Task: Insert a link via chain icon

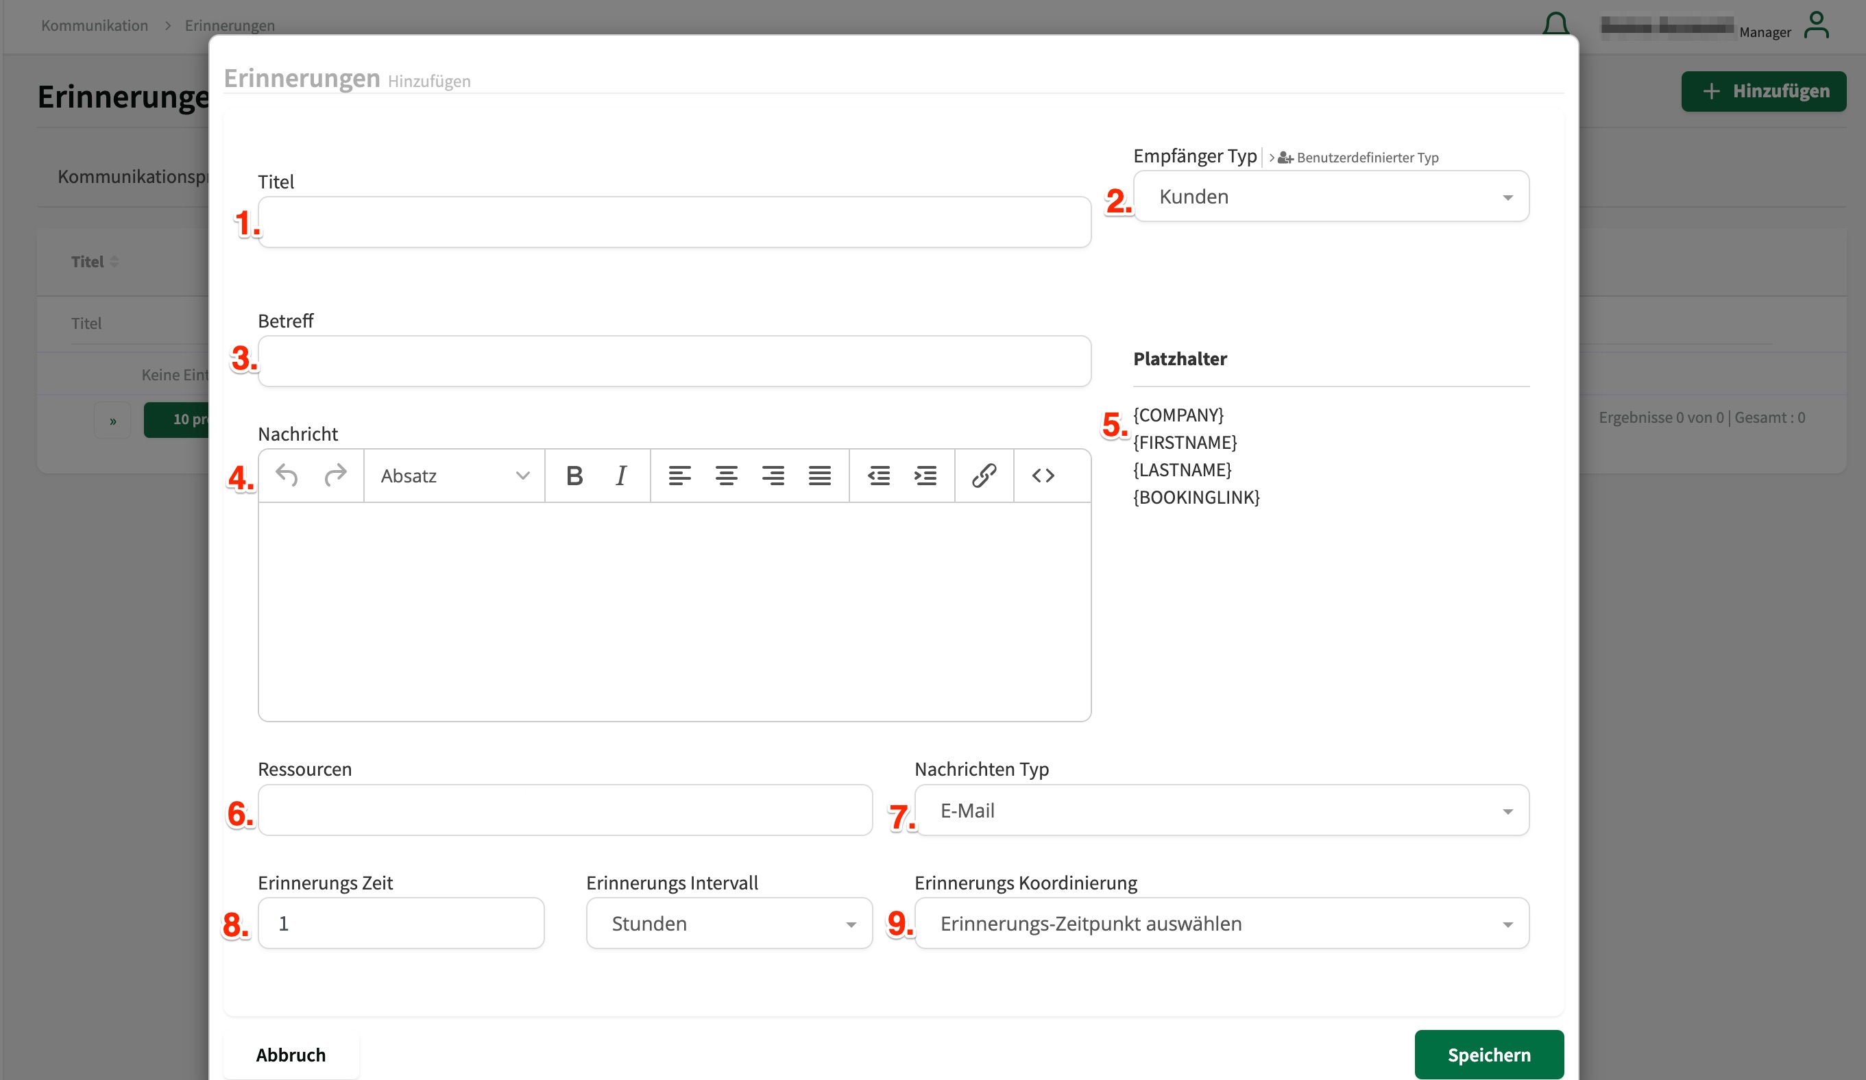Action: click(983, 475)
